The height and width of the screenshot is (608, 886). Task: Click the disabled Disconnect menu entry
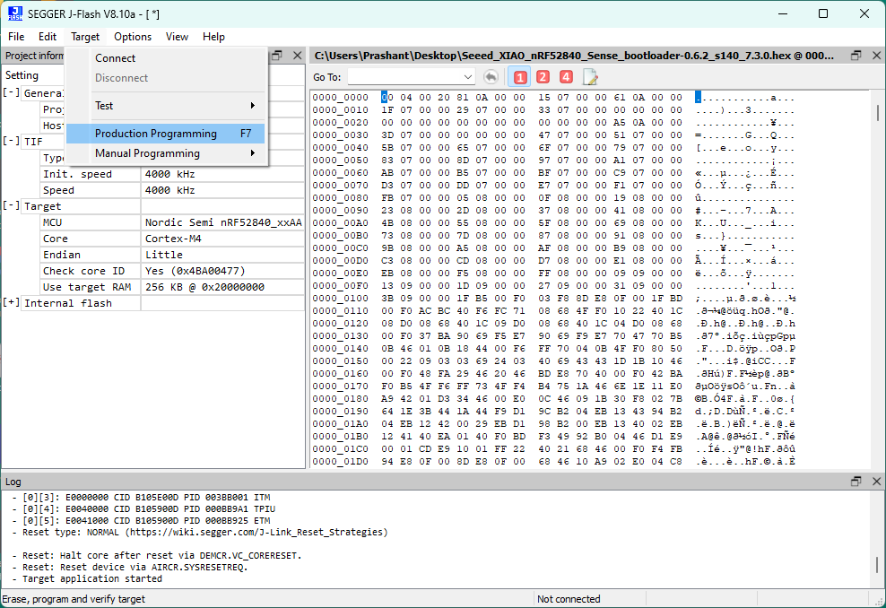pos(166,78)
